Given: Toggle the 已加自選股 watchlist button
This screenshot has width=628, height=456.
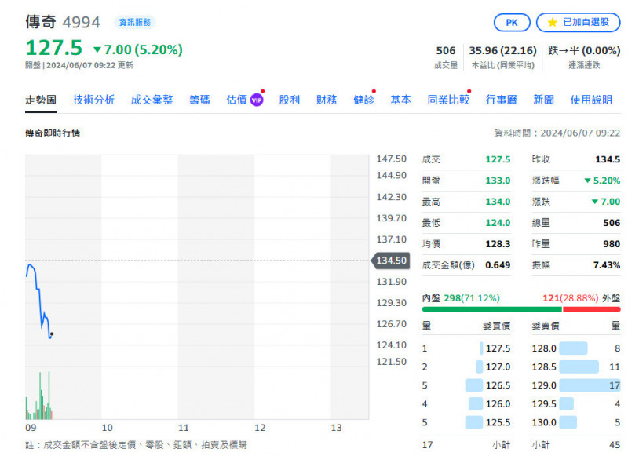Looking at the screenshot, I should click(x=578, y=23).
